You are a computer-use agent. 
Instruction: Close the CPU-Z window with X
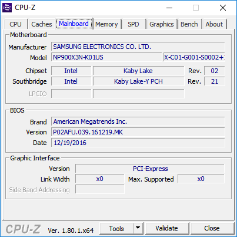tap(223, 8)
